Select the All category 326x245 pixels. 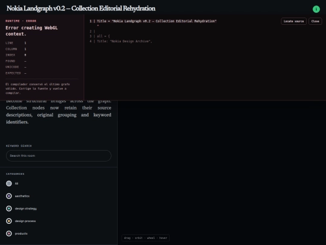pyautogui.click(x=12, y=183)
